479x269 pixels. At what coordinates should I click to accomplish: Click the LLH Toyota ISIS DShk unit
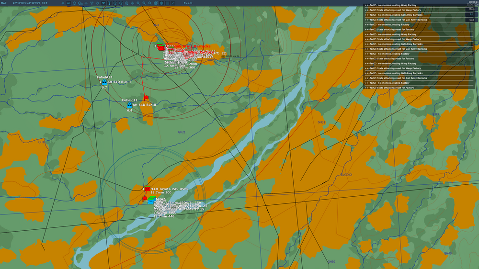pos(148,189)
